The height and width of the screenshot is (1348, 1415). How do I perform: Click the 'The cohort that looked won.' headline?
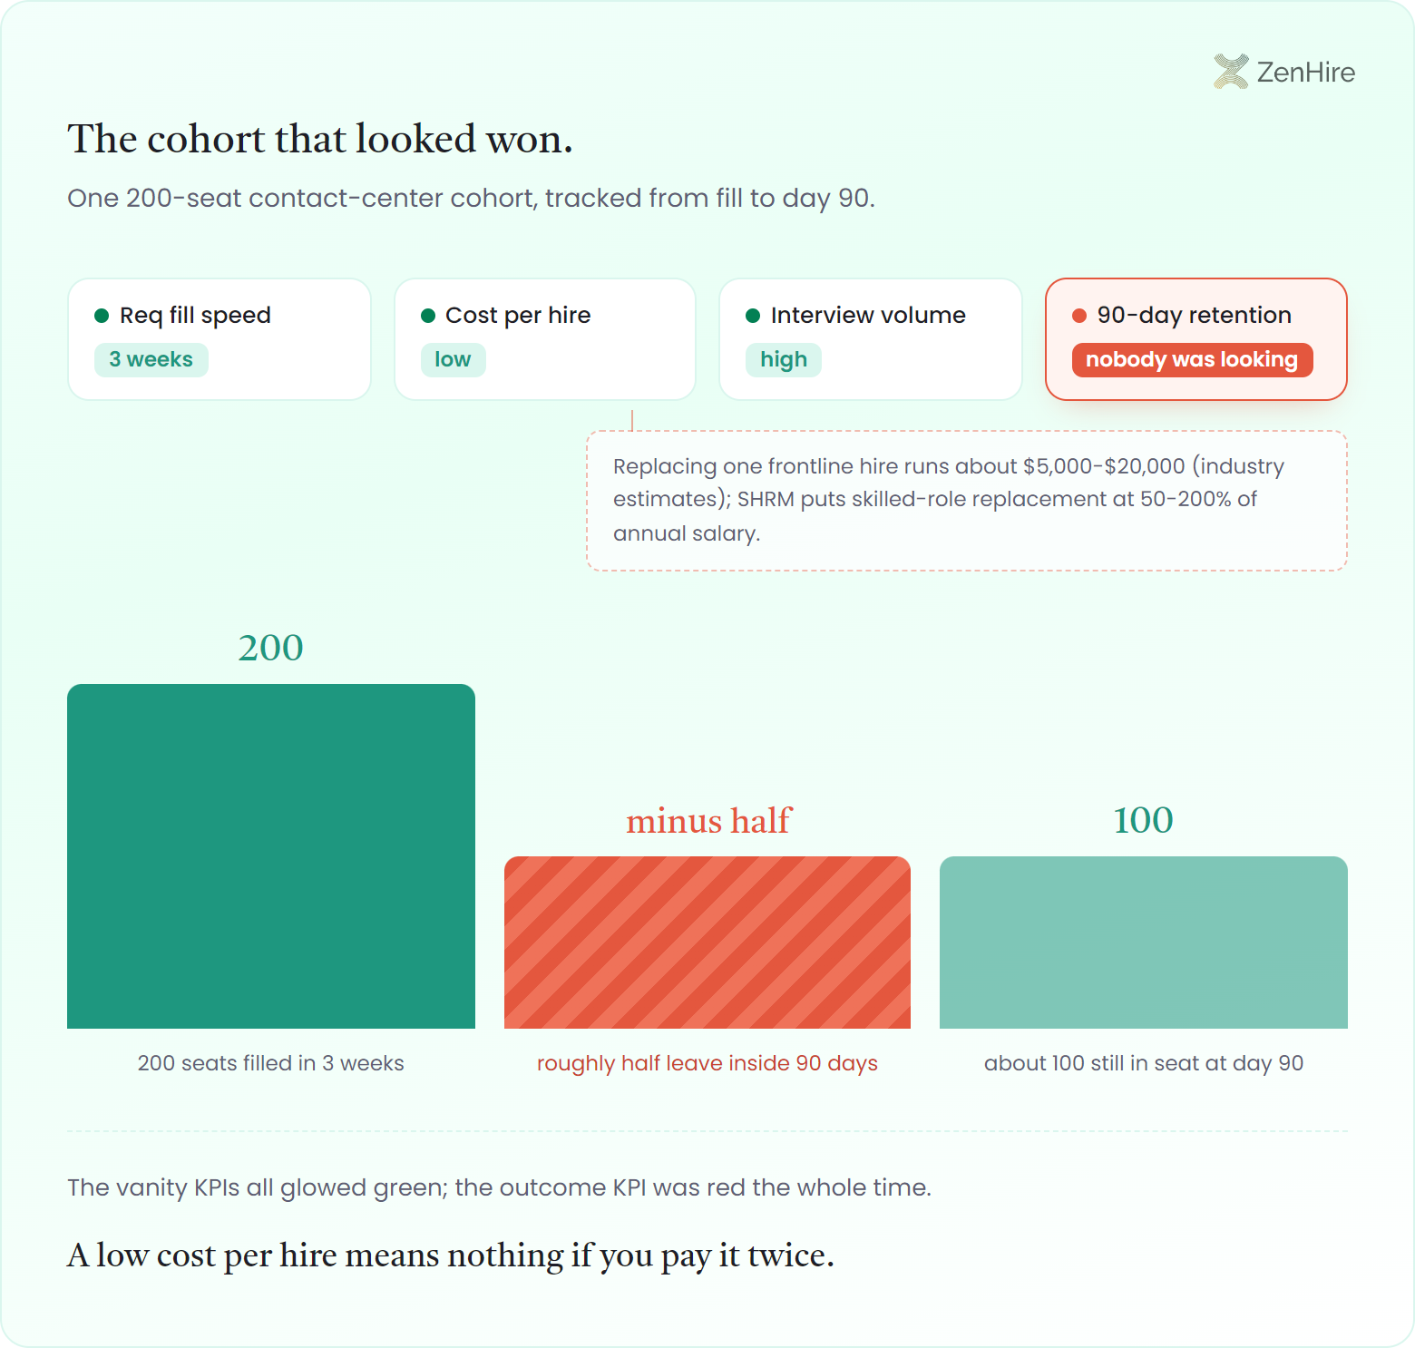(320, 140)
